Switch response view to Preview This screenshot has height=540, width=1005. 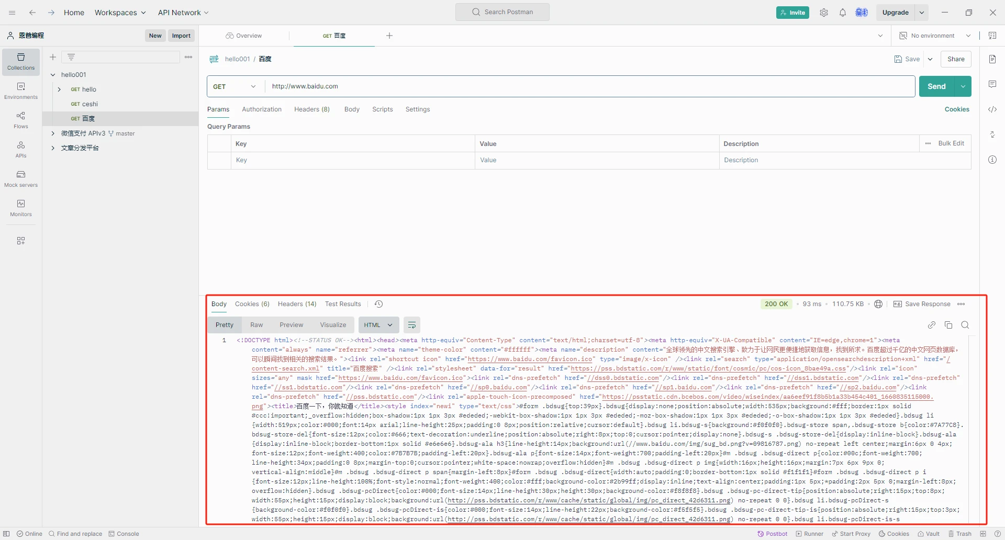point(291,325)
